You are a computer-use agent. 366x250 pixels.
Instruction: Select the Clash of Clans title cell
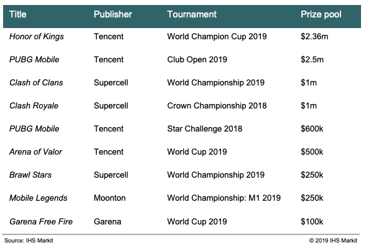(36, 82)
